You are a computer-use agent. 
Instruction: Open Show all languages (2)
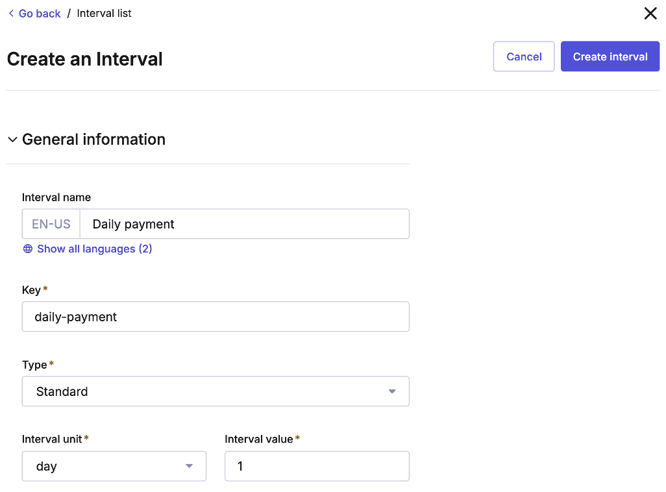[x=95, y=249]
